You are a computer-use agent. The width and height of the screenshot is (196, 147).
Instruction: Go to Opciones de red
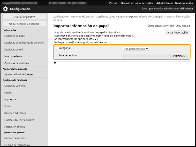[14, 49]
